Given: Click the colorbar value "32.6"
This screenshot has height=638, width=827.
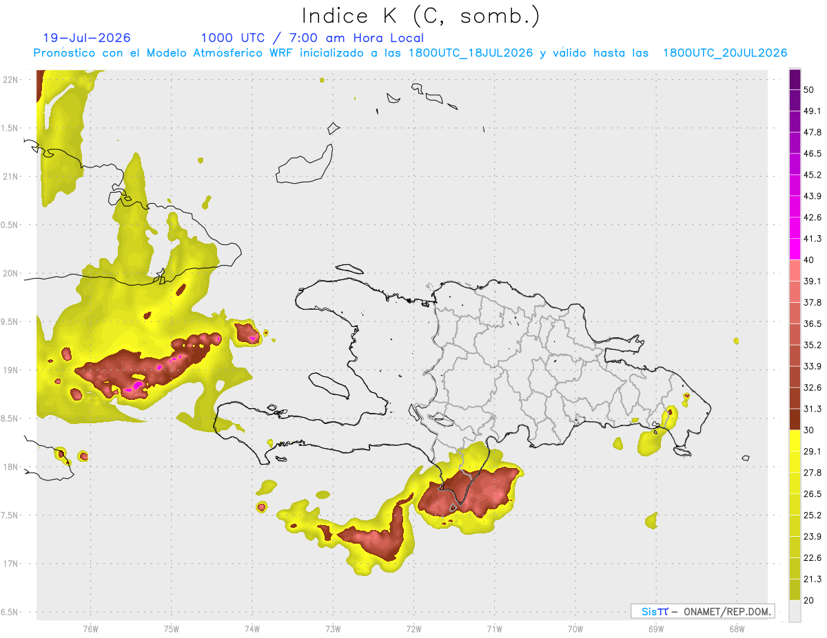Looking at the screenshot, I should click(813, 387).
